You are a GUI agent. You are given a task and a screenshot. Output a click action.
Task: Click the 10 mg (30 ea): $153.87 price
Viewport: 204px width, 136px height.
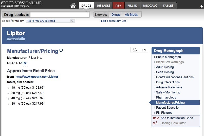27,88
